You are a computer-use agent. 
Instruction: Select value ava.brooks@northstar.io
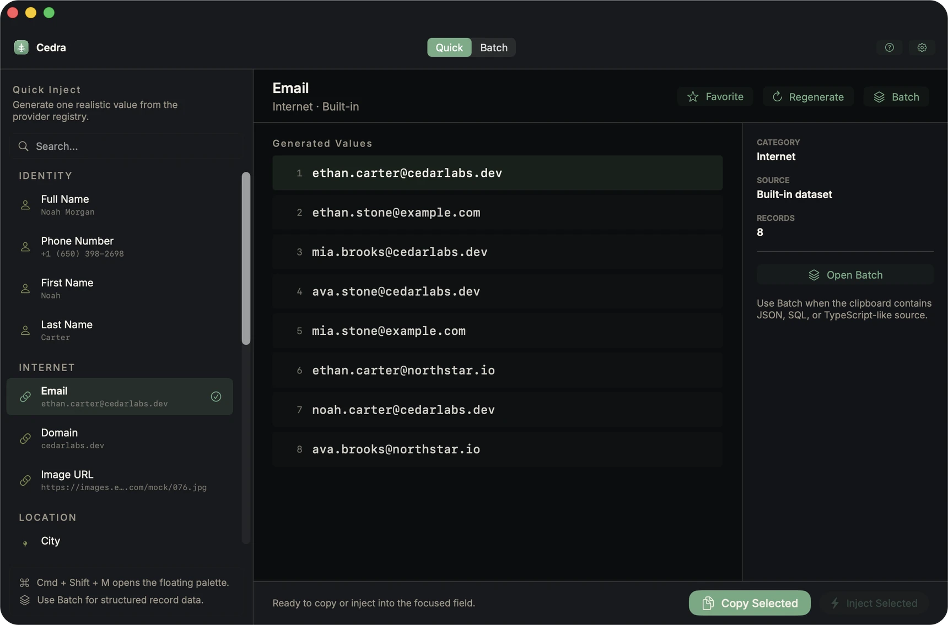point(497,449)
